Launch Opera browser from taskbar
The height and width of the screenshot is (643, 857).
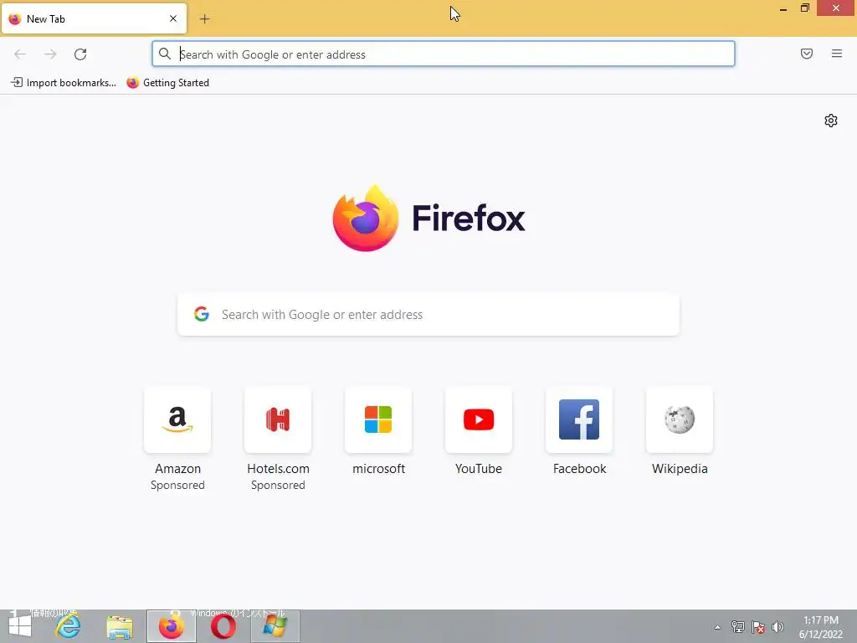point(223,626)
